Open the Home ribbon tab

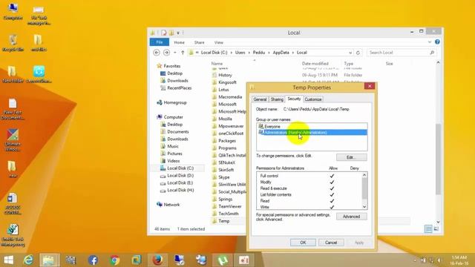pos(179,42)
